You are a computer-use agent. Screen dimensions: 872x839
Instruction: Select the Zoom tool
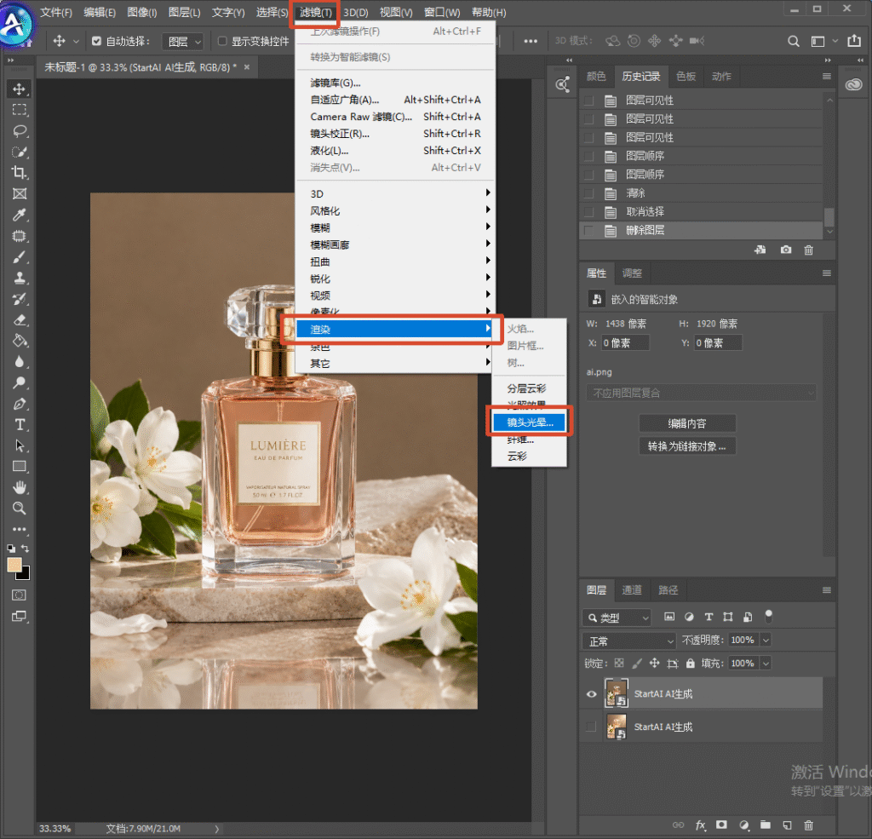point(20,509)
